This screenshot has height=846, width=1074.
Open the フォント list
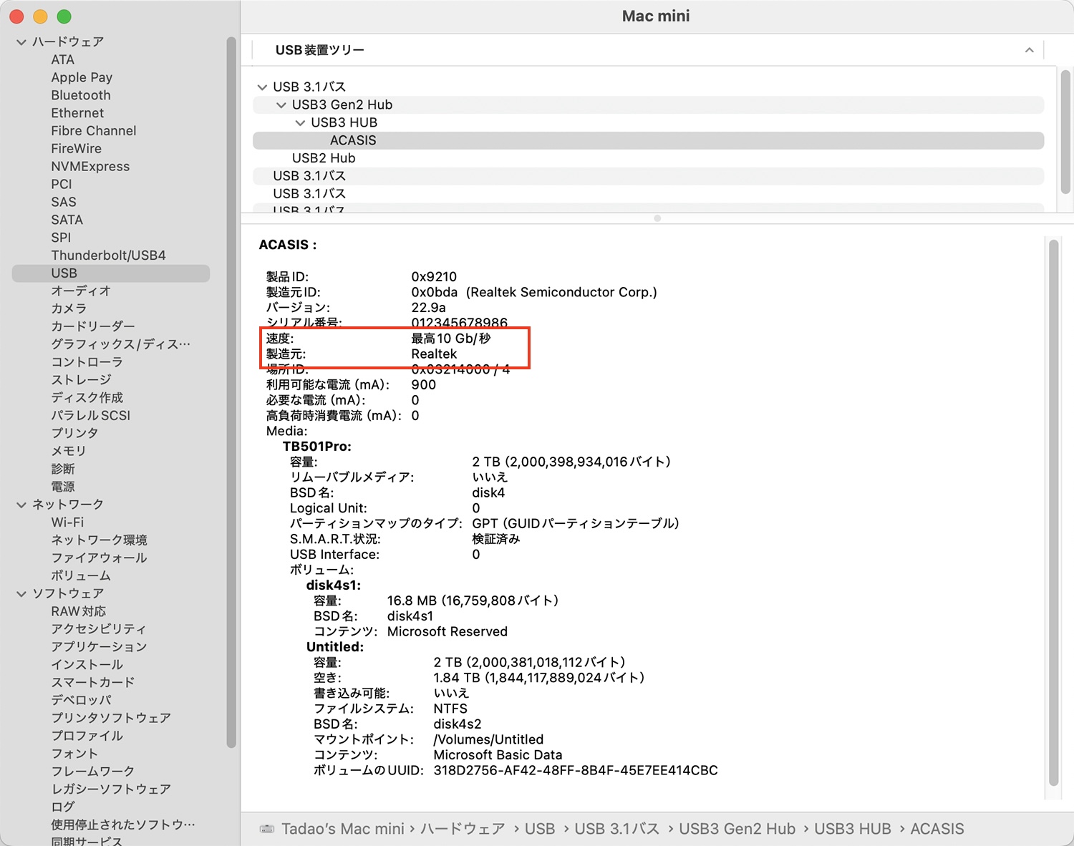coord(74,754)
